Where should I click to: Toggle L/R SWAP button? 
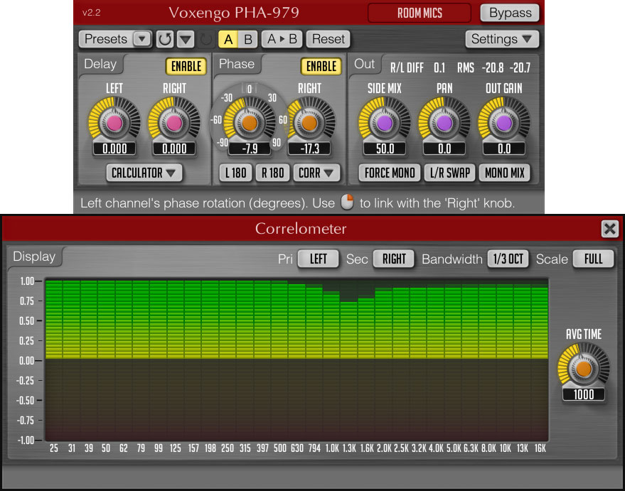click(x=449, y=173)
